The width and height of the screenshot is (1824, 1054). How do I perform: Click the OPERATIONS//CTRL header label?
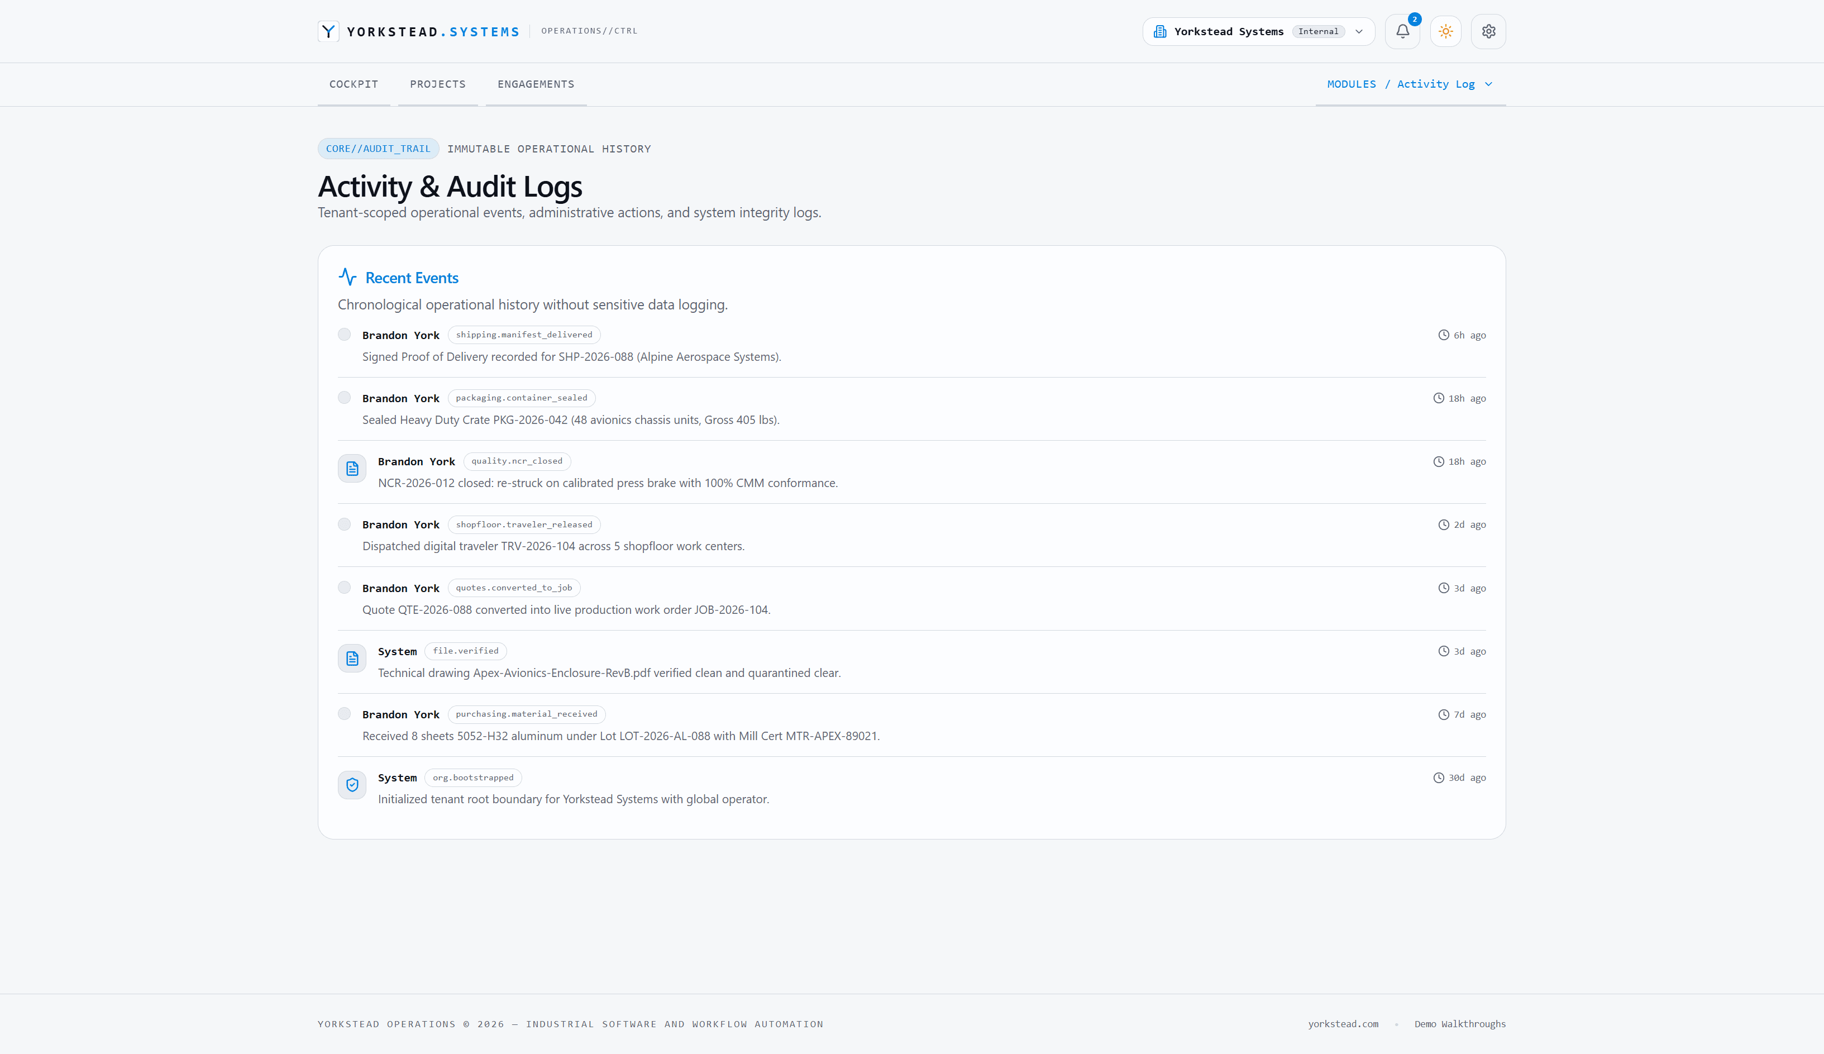(589, 30)
